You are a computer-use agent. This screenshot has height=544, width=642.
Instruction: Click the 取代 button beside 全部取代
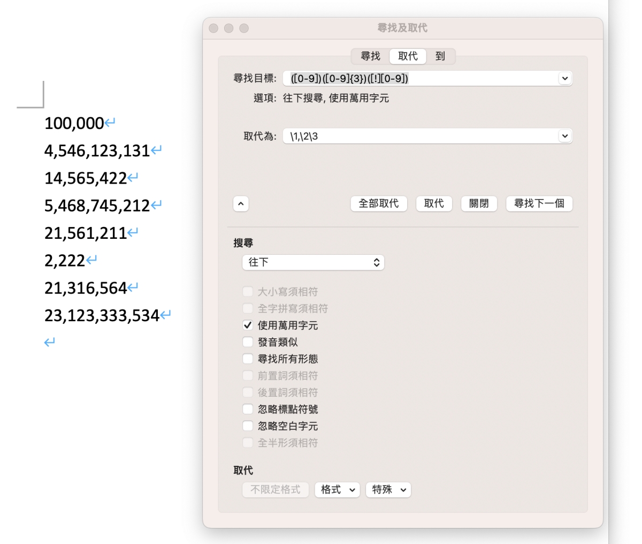(x=434, y=203)
